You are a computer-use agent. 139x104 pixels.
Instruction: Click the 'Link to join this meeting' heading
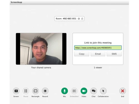pos(98,43)
